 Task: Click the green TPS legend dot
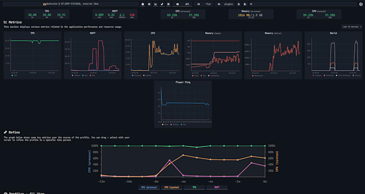[x=12, y=75]
